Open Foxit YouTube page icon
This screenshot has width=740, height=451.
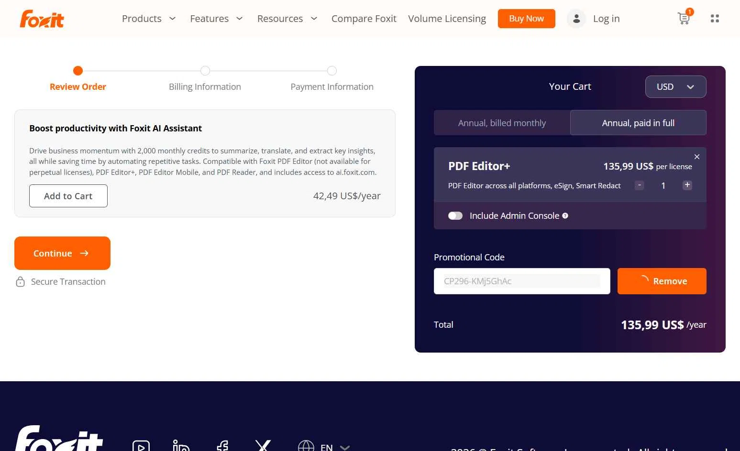coord(141,446)
